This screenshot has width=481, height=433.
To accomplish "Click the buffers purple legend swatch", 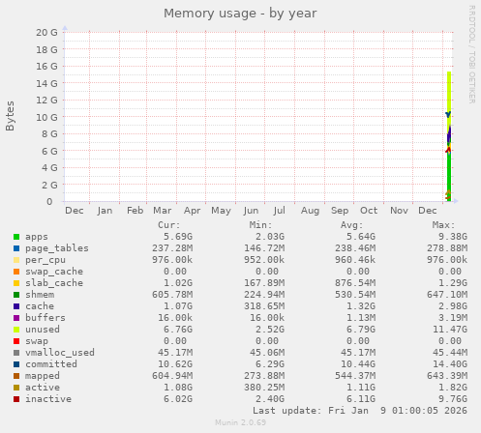I will pyautogui.click(x=16, y=318).
